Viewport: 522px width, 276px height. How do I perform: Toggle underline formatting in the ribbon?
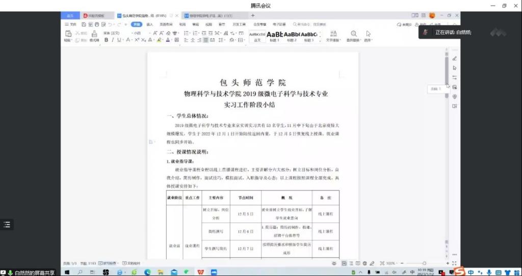coord(119,40)
